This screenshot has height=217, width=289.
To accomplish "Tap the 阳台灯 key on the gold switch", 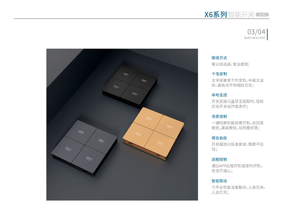I will [139, 132].
